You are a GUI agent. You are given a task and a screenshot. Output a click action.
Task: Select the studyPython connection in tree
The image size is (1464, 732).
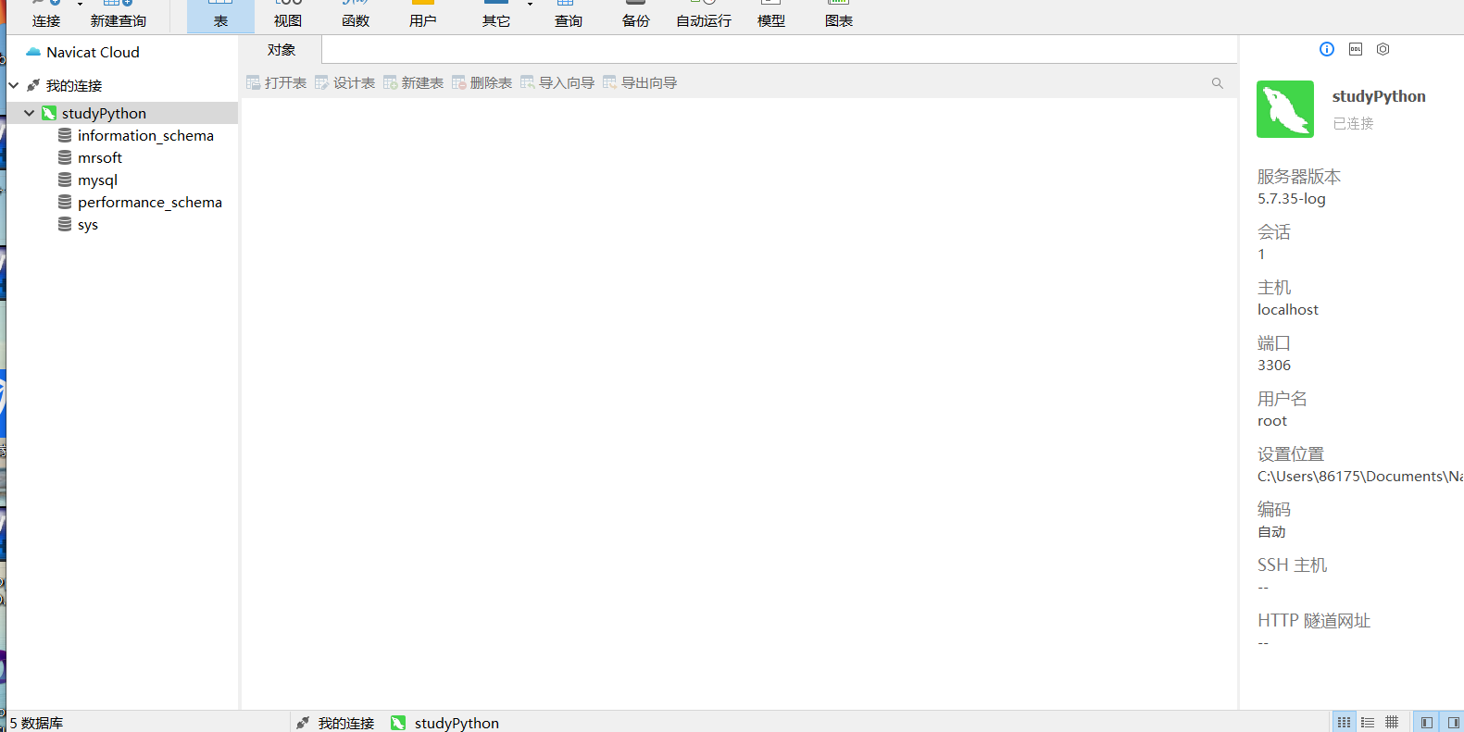tap(104, 113)
